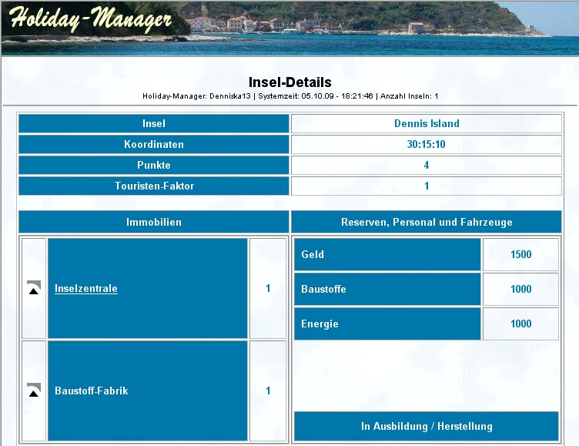Select the Geld amount 1500
The height and width of the screenshot is (446, 579).
pos(520,254)
